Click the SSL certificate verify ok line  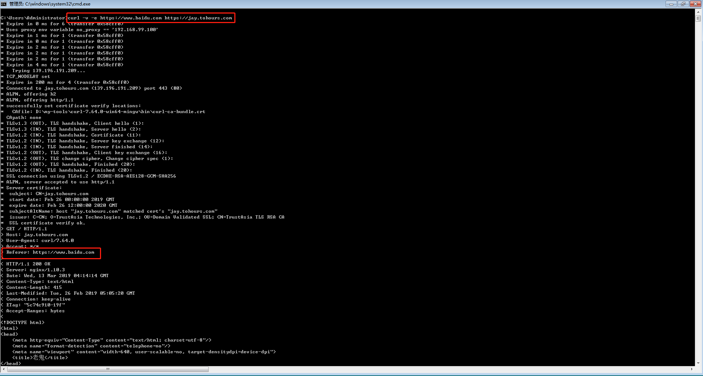click(47, 223)
